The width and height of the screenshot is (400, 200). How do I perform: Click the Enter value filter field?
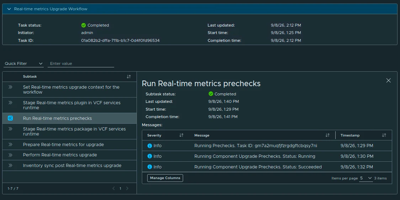coord(81,63)
